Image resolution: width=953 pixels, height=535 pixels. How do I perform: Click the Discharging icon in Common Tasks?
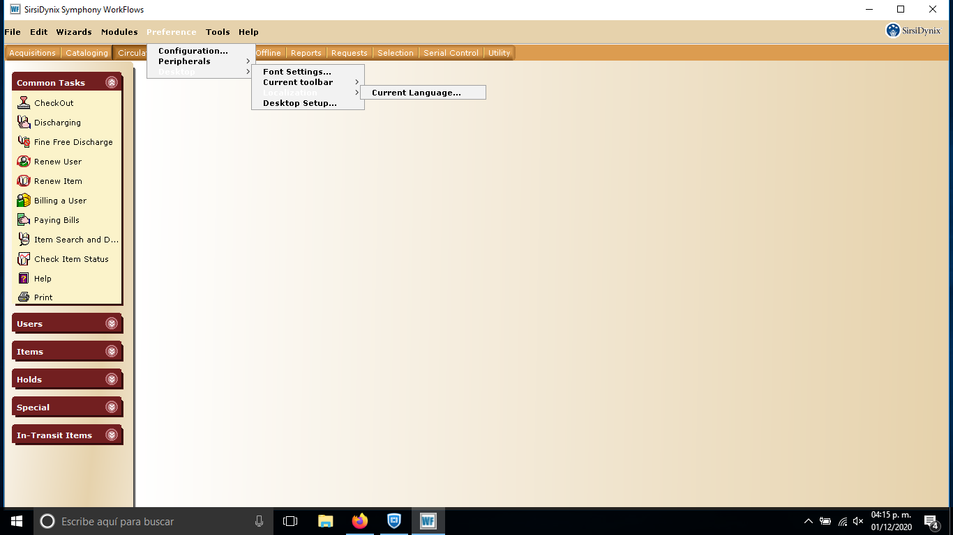point(24,123)
